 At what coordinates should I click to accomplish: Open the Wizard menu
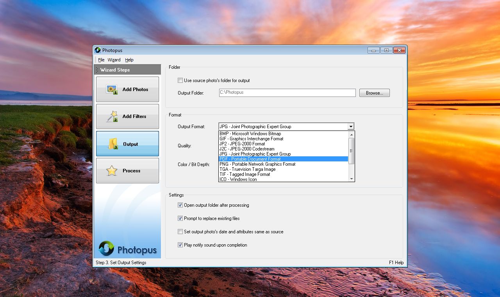(x=114, y=60)
